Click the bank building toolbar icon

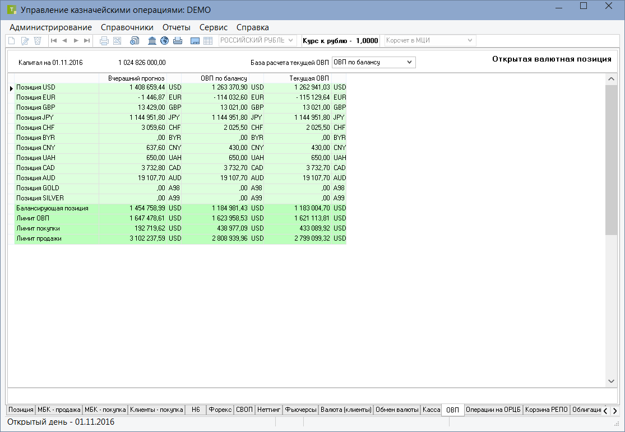point(152,41)
